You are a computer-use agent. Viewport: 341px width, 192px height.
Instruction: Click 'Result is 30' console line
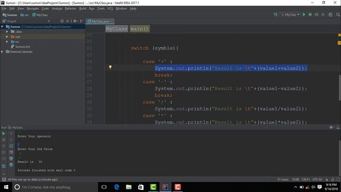(30, 162)
